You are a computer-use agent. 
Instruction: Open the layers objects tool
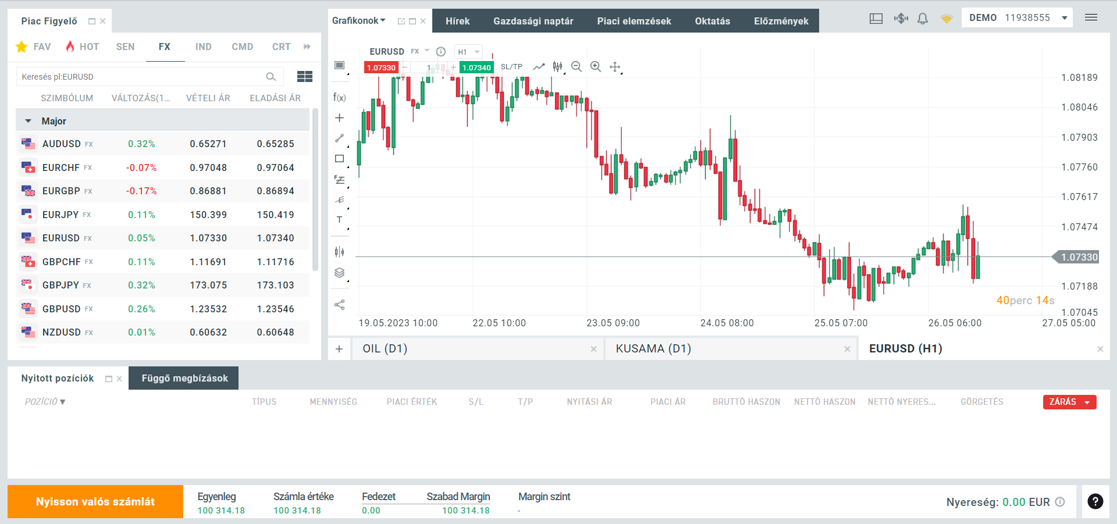[340, 273]
